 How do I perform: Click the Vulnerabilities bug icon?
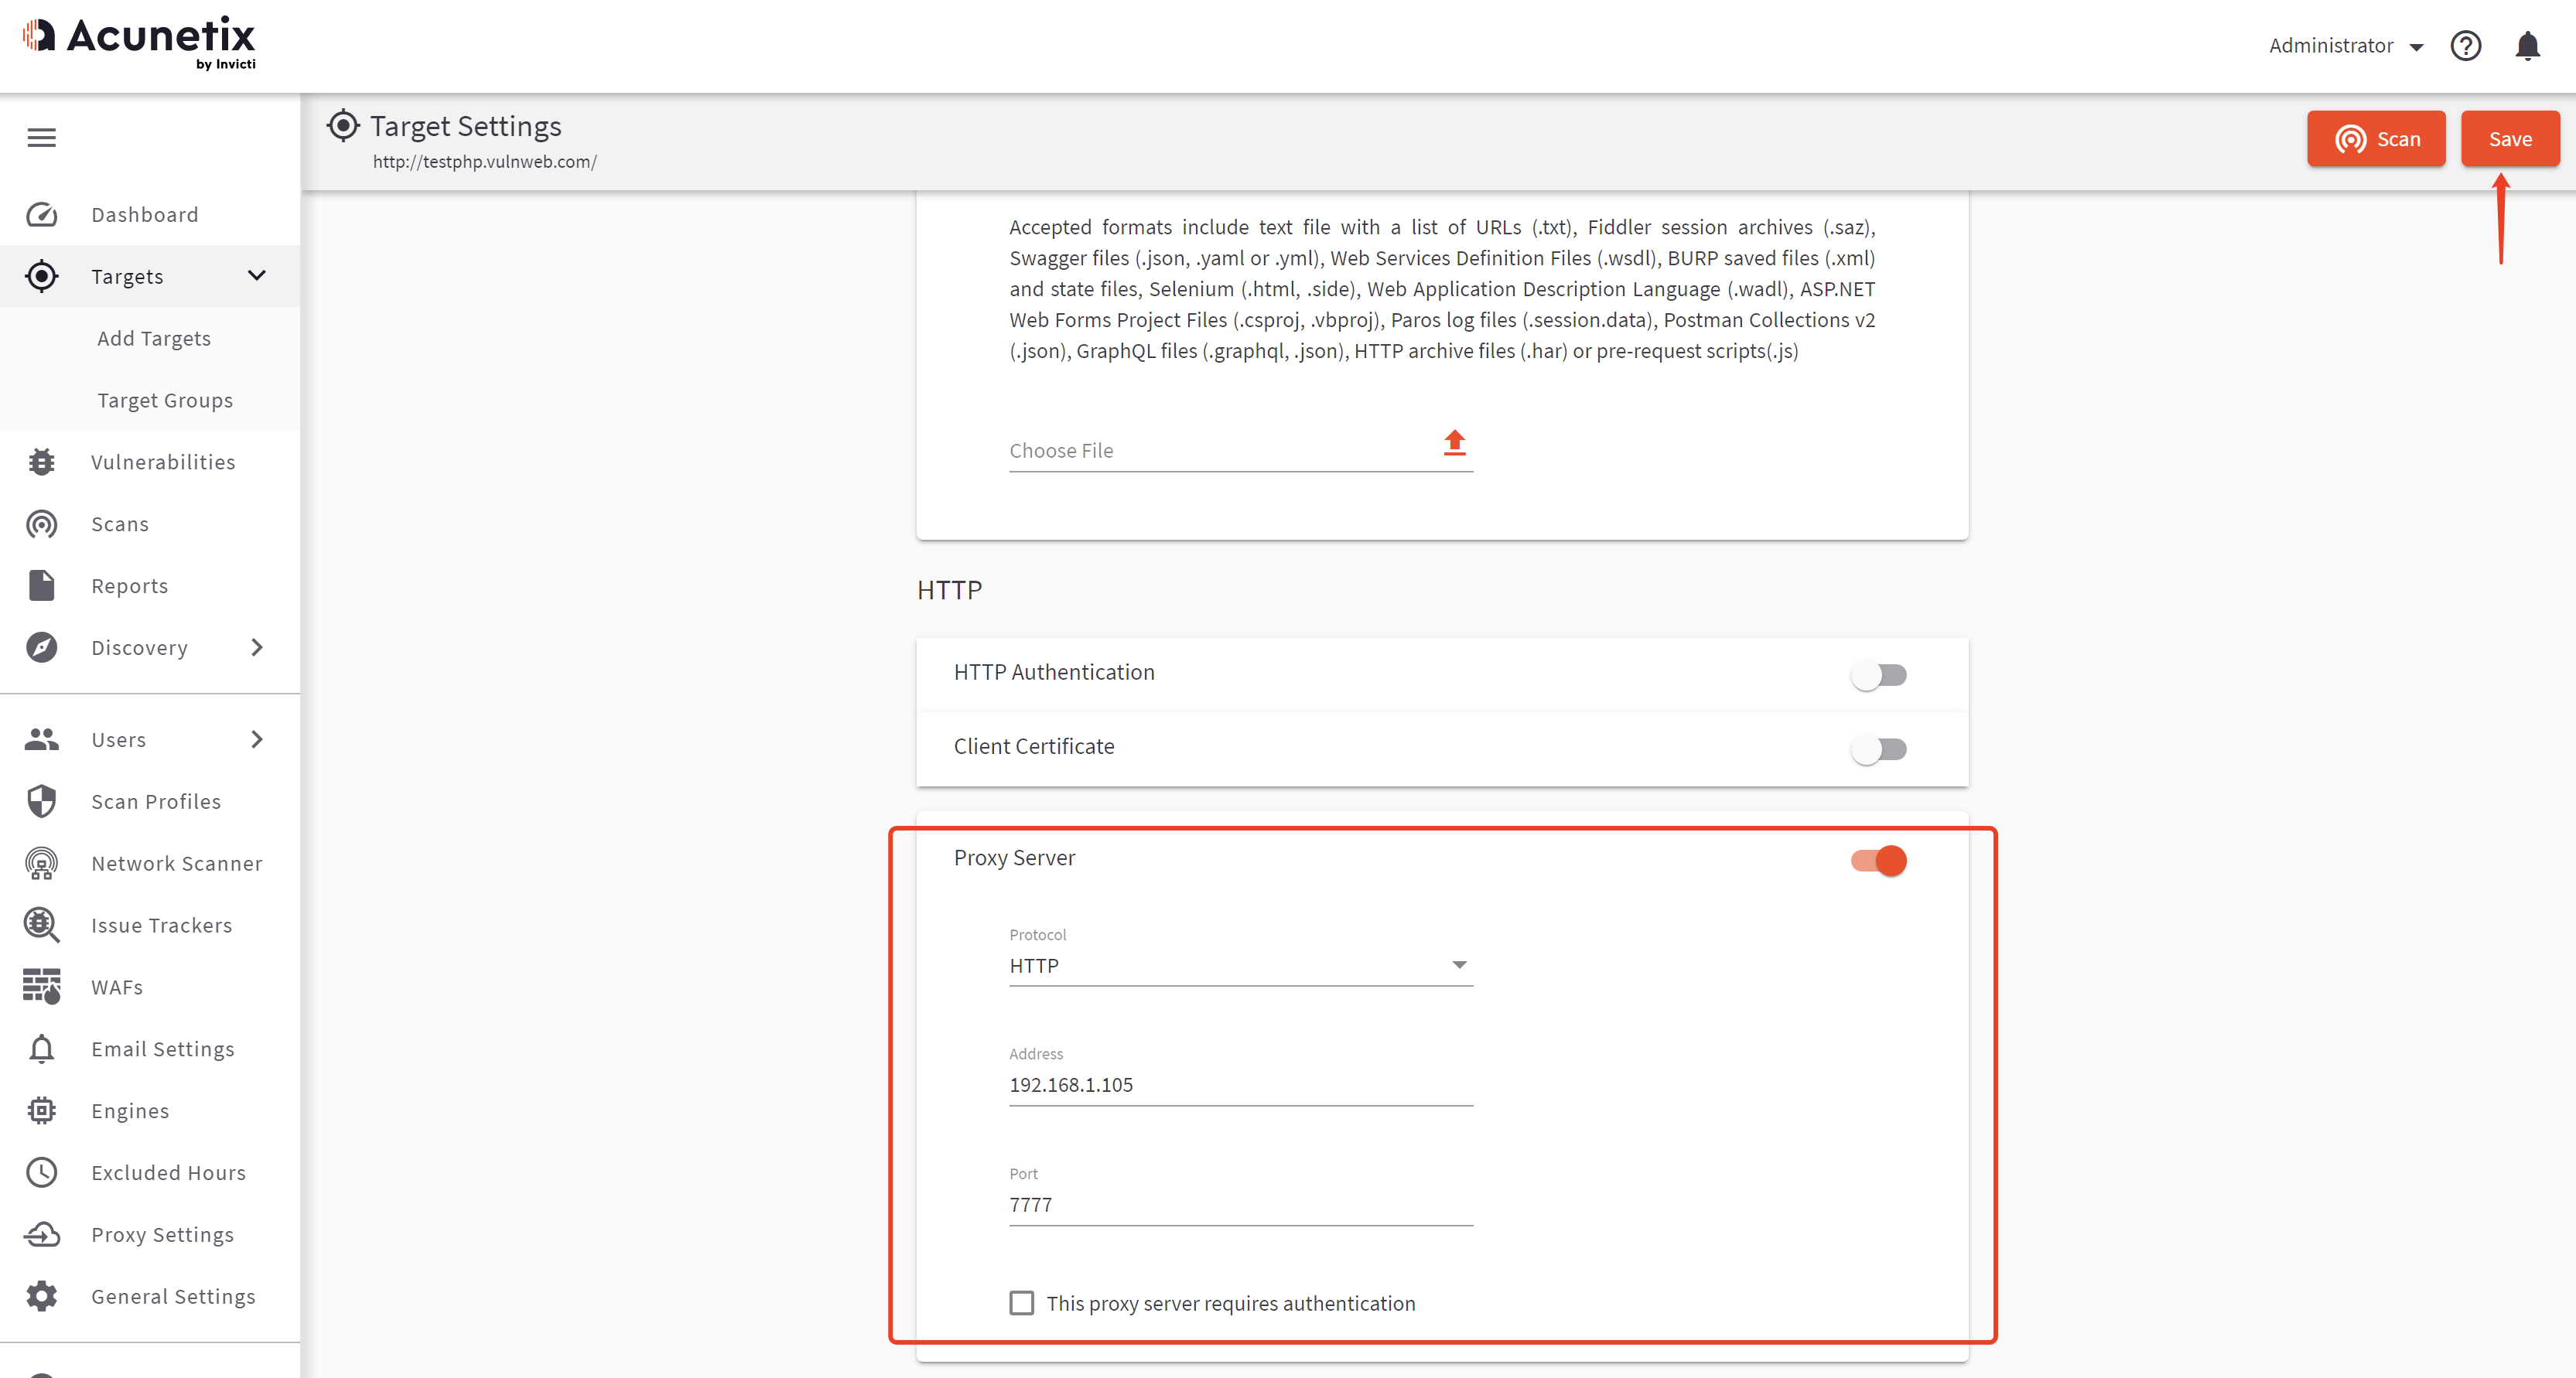tap(41, 462)
